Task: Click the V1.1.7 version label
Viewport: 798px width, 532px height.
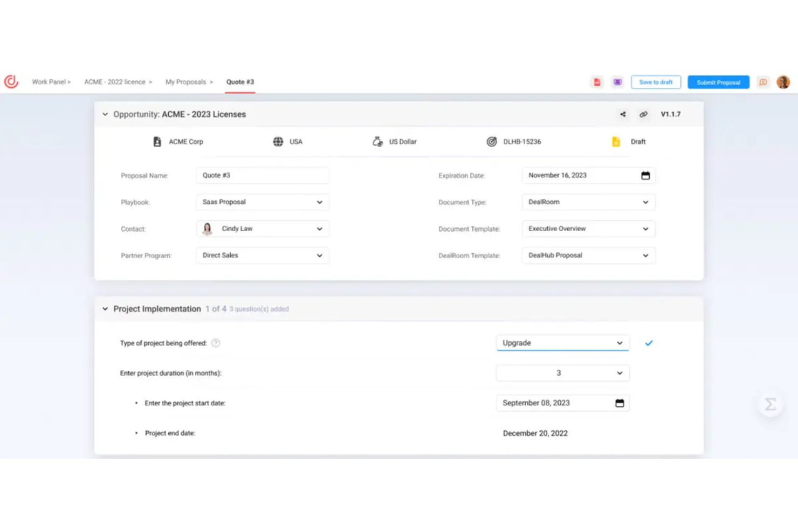Action: [671, 114]
